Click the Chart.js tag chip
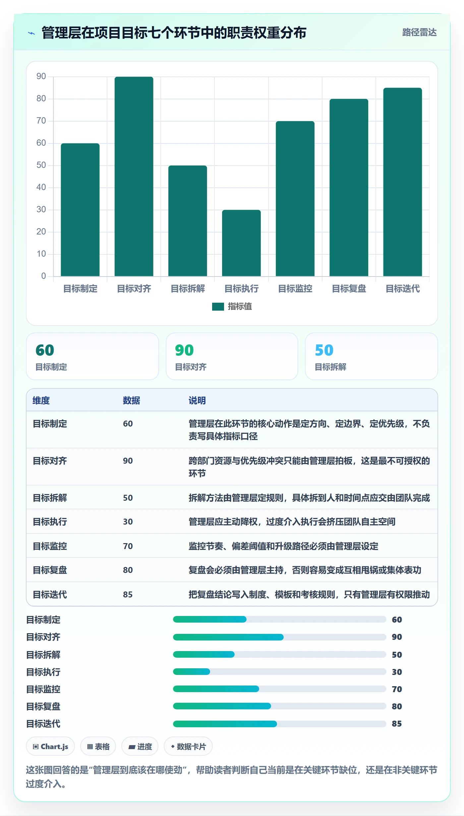 (x=50, y=746)
